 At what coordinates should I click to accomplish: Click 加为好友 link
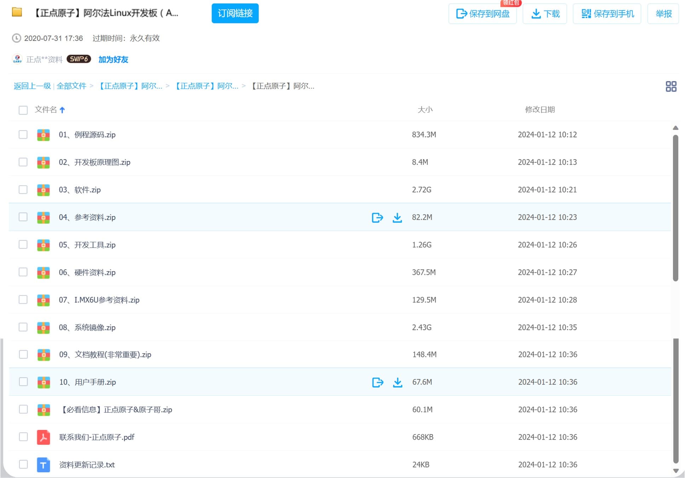113,59
